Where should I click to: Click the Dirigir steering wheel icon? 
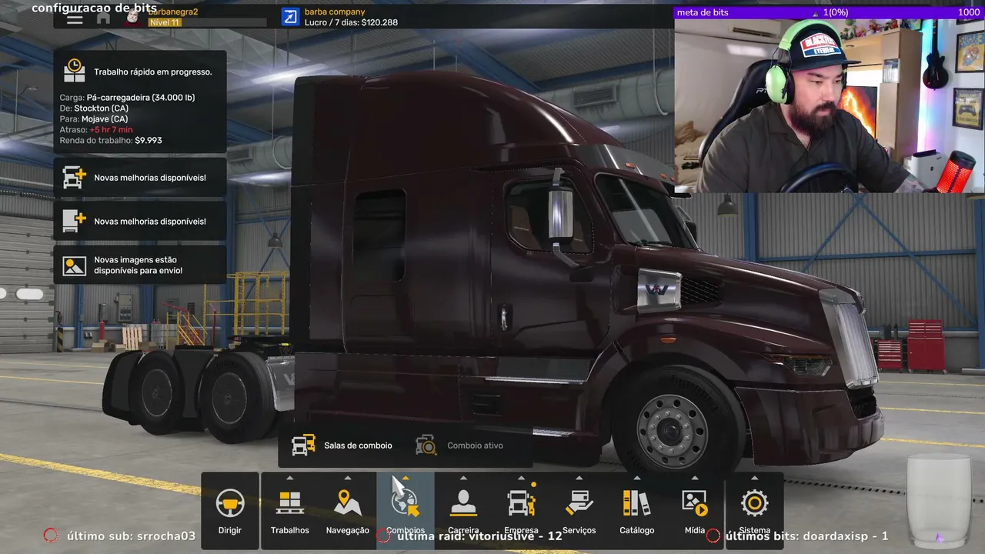230,503
